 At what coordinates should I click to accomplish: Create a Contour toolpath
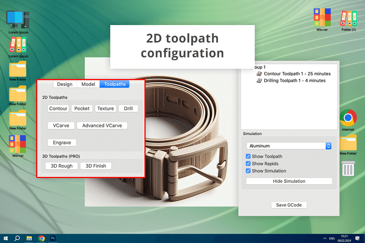pos(58,109)
